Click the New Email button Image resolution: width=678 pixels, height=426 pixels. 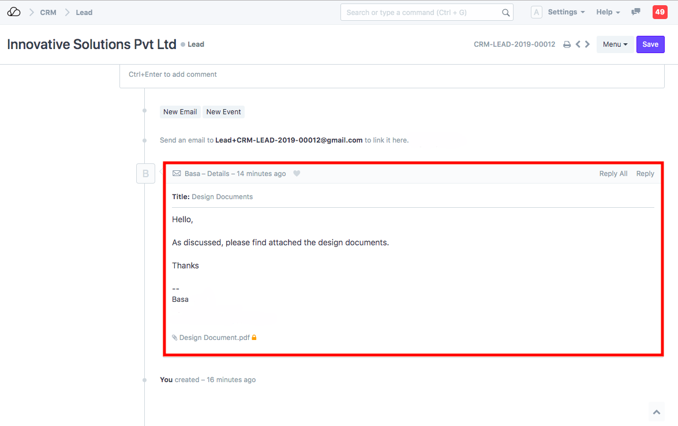(180, 112)
